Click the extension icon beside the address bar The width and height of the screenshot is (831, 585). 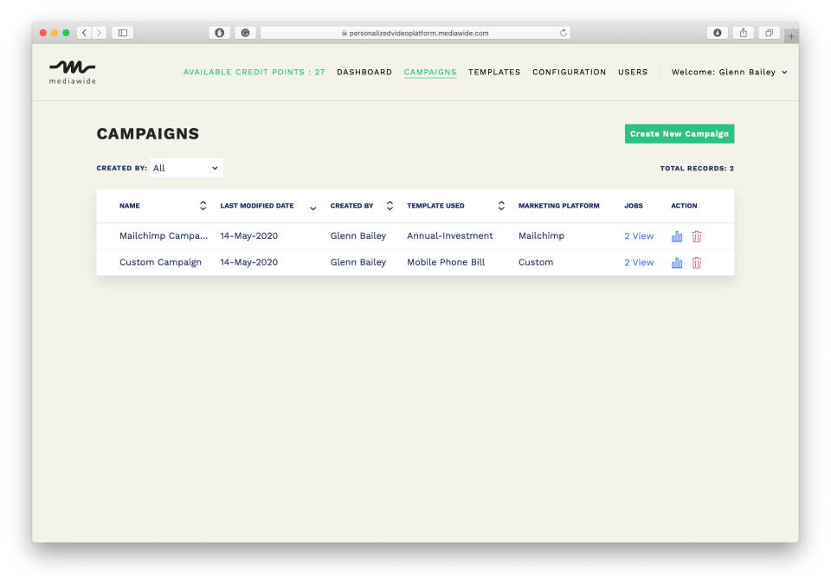[244, 32]
